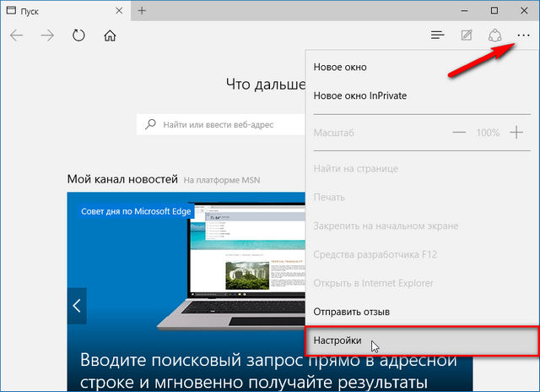Open the Hub three-lines icon
Image resolution: width=540 pixels, height=392 pixels.
(x=437, y=35)
